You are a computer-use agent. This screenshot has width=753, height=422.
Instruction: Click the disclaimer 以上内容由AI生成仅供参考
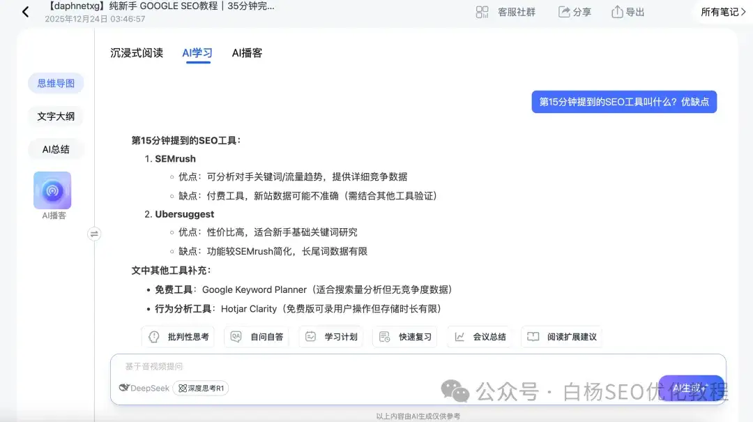[418, 416]
